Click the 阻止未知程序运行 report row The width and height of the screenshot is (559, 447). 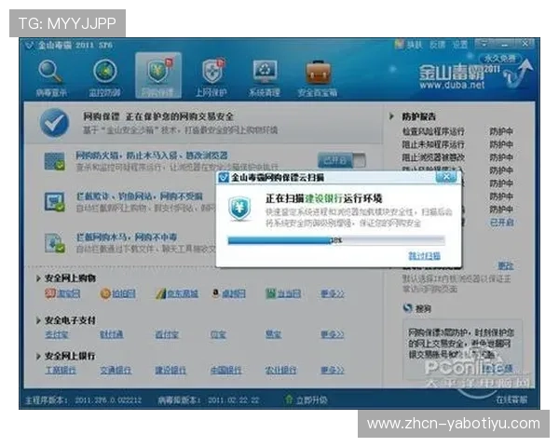click(457, 144)
